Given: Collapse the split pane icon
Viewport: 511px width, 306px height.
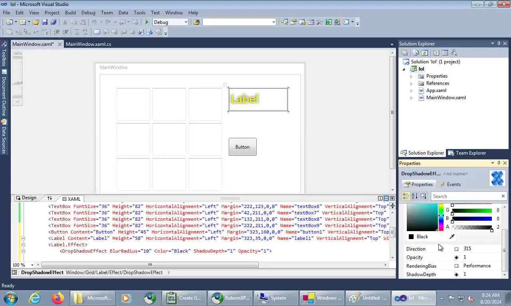Looking at the screenshot, I should (x=392, y=198).
